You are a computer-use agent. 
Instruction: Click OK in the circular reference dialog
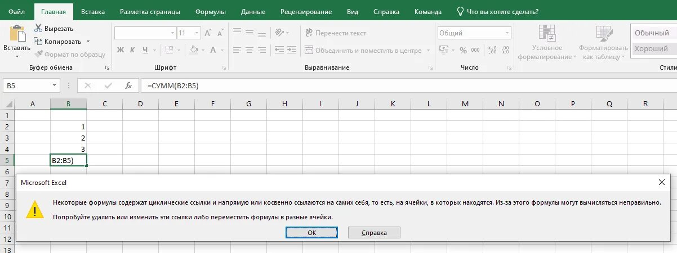coord(311,232)
